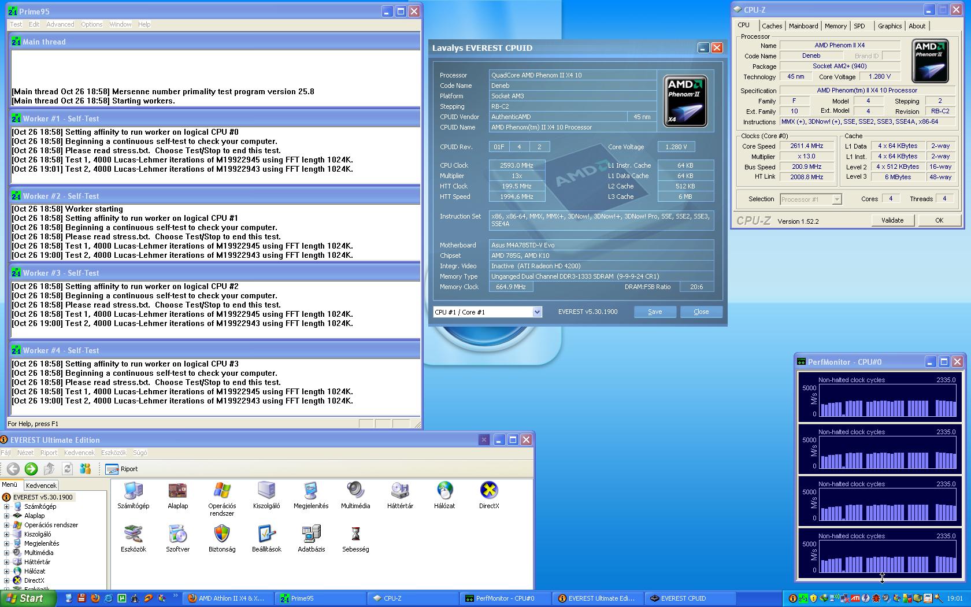The image size is (971, 607).
Task: Open the Riport menu in EVEREST
Action: [x=49, y=453]
